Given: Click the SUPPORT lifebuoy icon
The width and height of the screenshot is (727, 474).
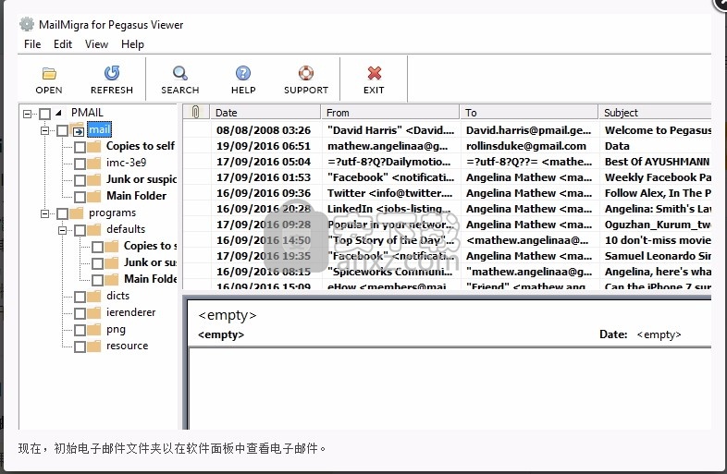Looking at the screenshot, I should point(306,73).
